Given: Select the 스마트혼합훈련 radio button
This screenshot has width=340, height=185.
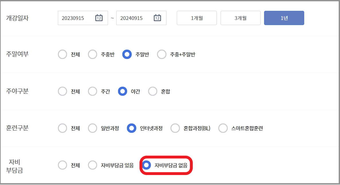Looking at the screenshot, I should (223, 128).
